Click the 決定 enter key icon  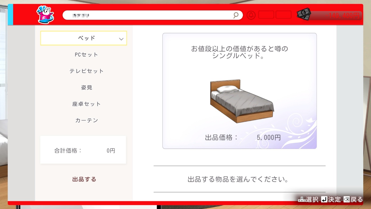(x=324, y=199)
